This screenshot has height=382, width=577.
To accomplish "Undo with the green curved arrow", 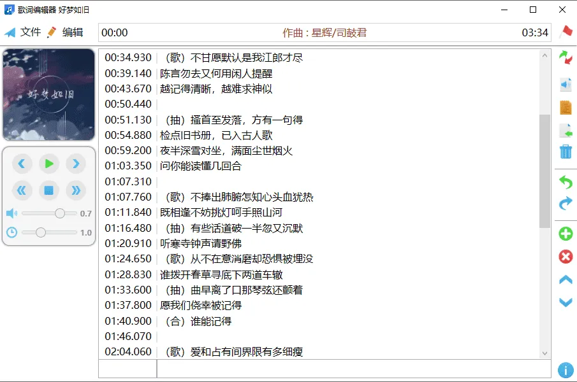I will 566,182.
